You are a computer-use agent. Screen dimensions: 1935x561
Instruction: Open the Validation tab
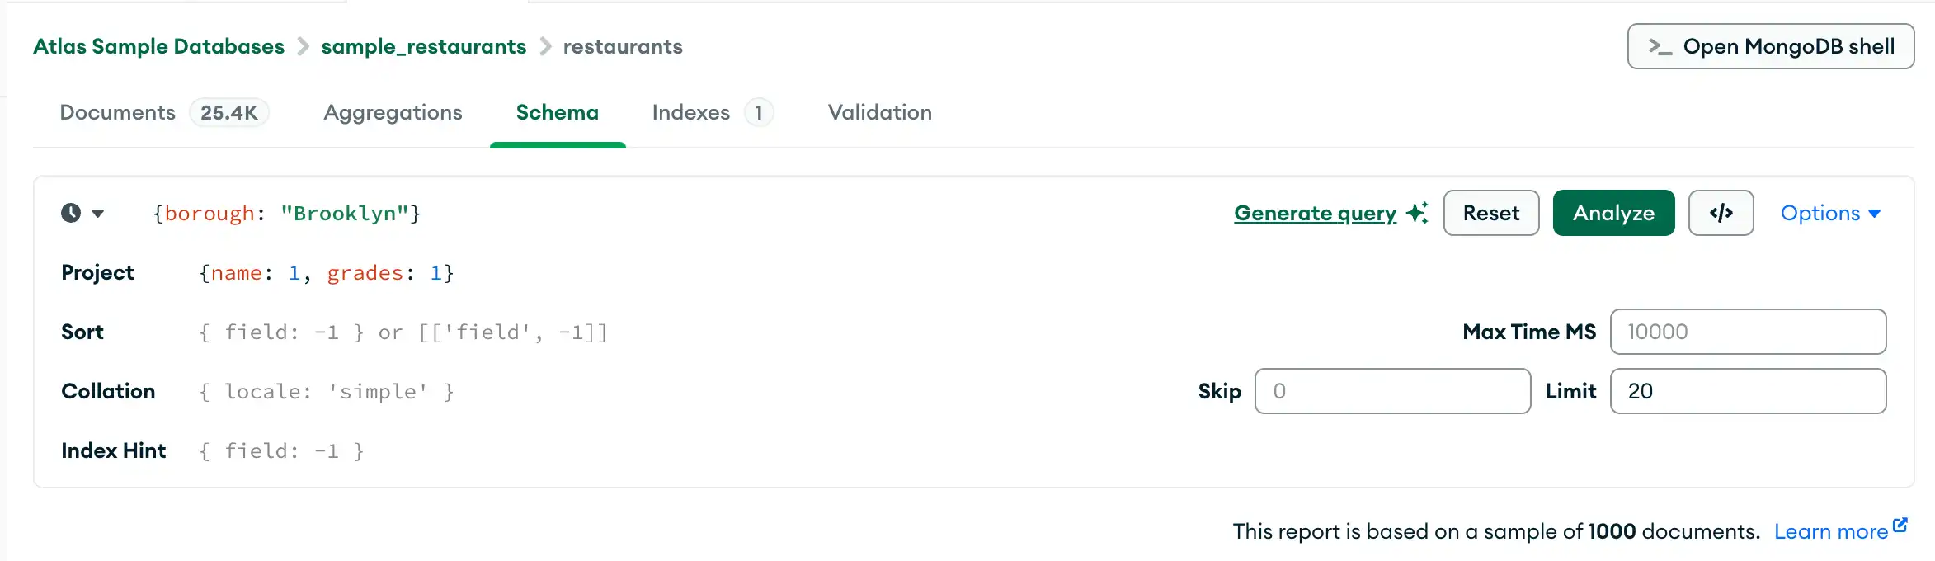click(x=879, y=112)
